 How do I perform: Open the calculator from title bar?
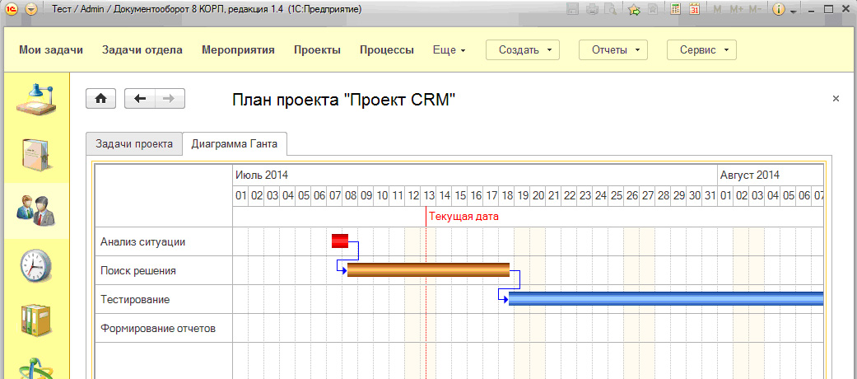coord(676,10)
